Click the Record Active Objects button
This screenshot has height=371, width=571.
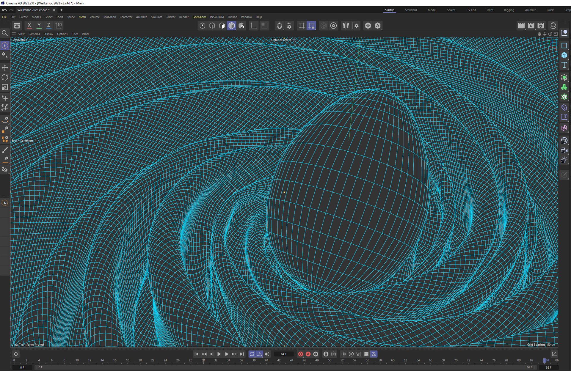300,354
